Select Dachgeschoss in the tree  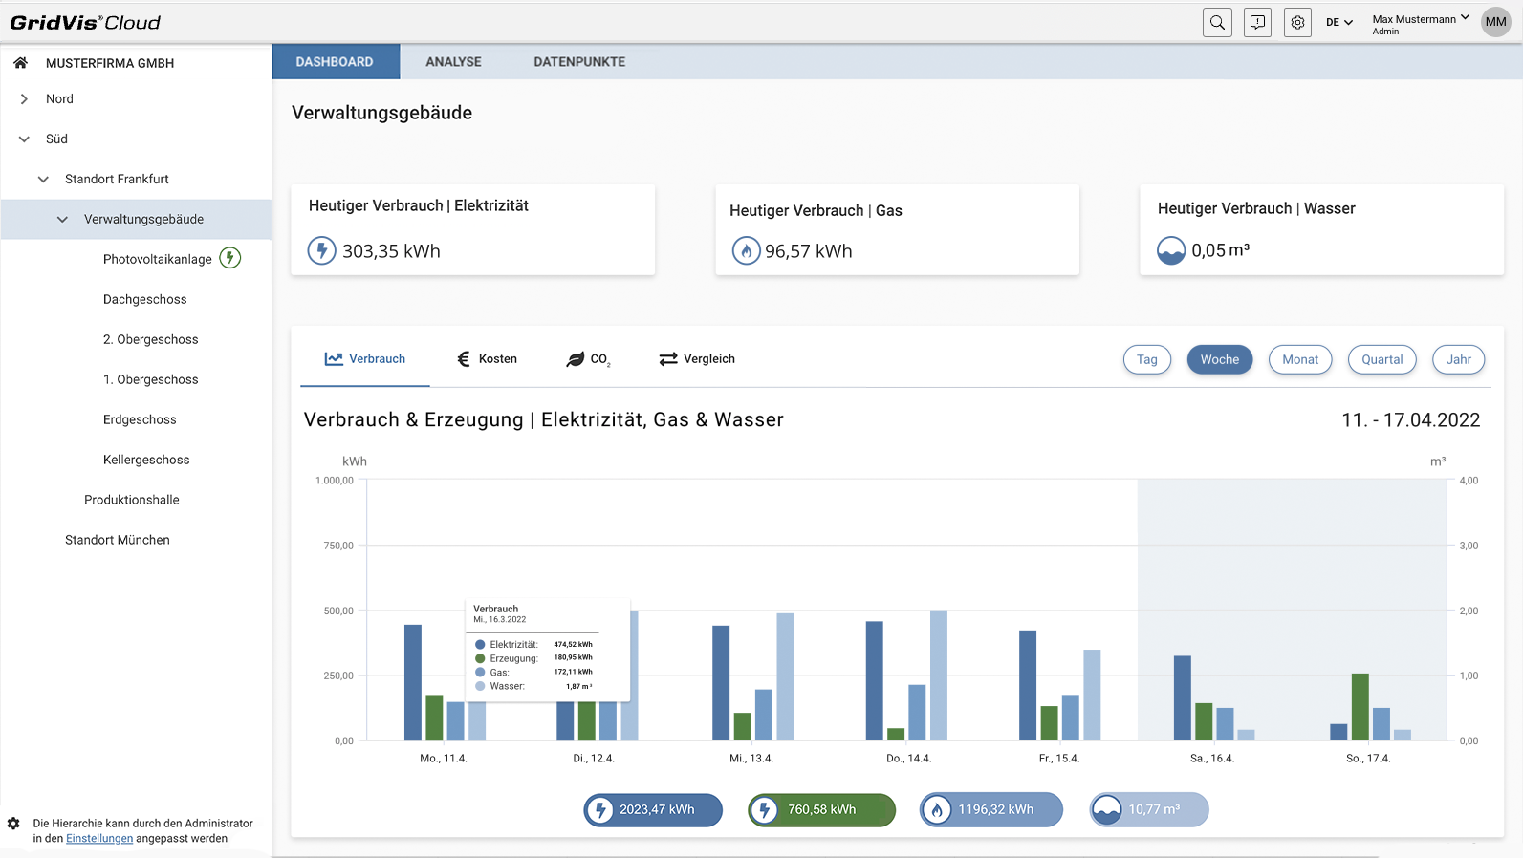click(145, 300)
